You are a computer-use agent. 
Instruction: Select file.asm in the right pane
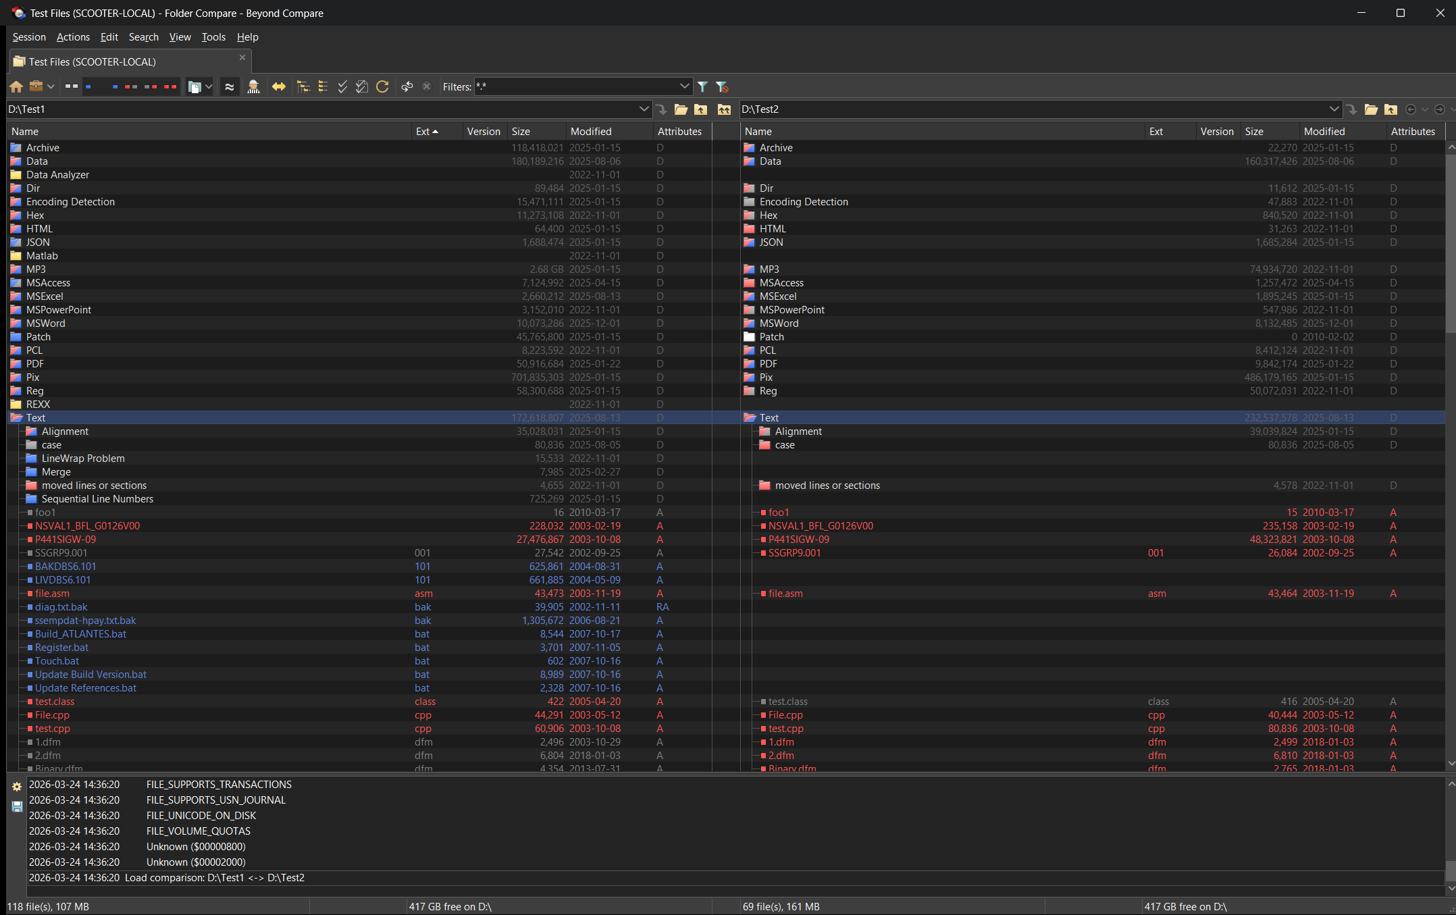[785, 594]
